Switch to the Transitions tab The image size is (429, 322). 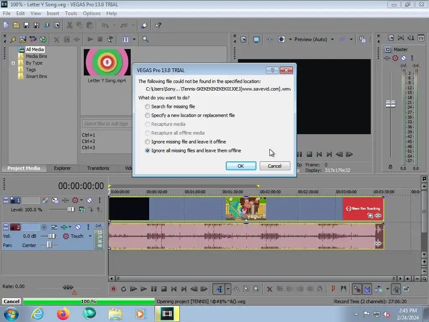(x=98, y=168)
